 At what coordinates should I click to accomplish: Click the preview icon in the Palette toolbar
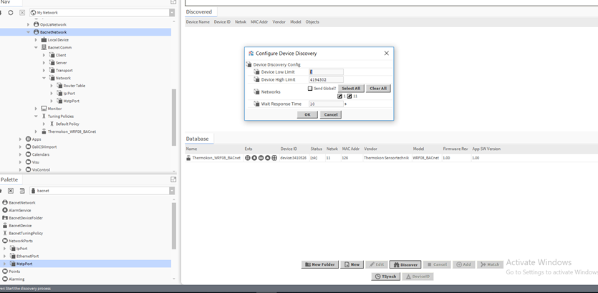coord(22,191)
